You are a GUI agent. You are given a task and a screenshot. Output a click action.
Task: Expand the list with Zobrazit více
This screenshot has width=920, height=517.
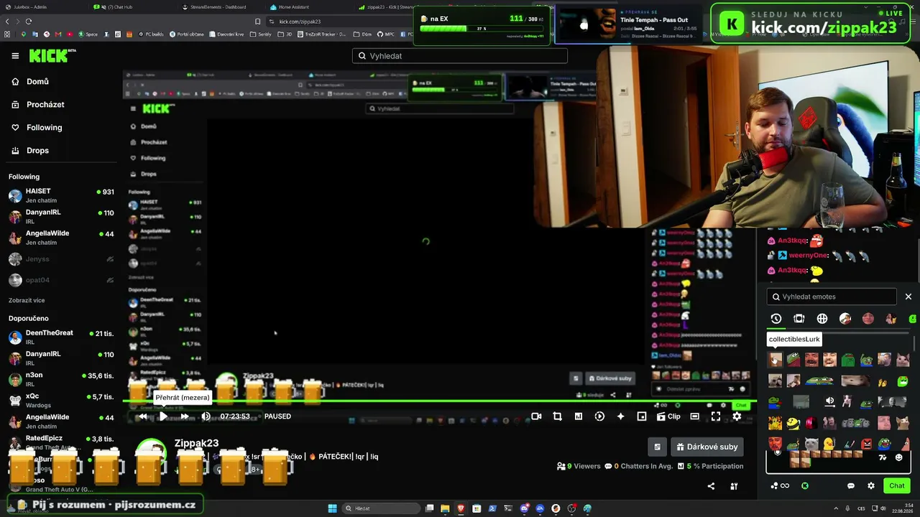pyautogui.click(x=27, y=300)
